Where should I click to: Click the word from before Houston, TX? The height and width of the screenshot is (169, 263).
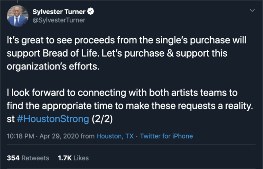point(88,136)
